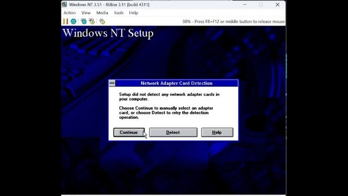Click the 86Box app icon in title bar

[x=64, y=4]
